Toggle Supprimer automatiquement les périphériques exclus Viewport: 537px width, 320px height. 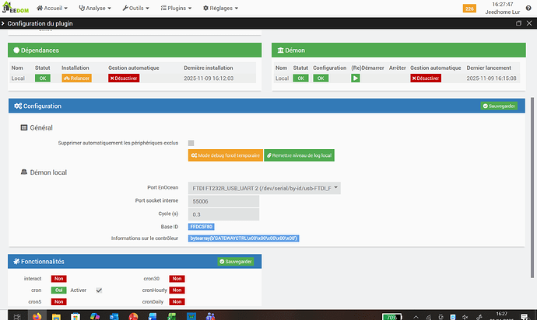click(191, 143)
